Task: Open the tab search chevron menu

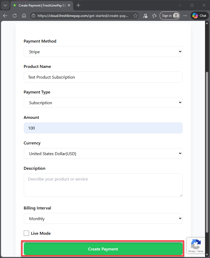Action: pyautogui.click(x=5, y=5)
